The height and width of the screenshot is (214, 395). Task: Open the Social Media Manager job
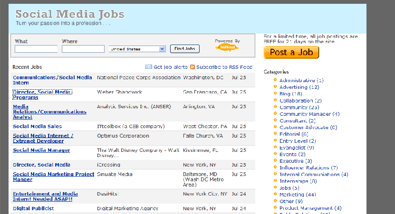pos(41,150)
